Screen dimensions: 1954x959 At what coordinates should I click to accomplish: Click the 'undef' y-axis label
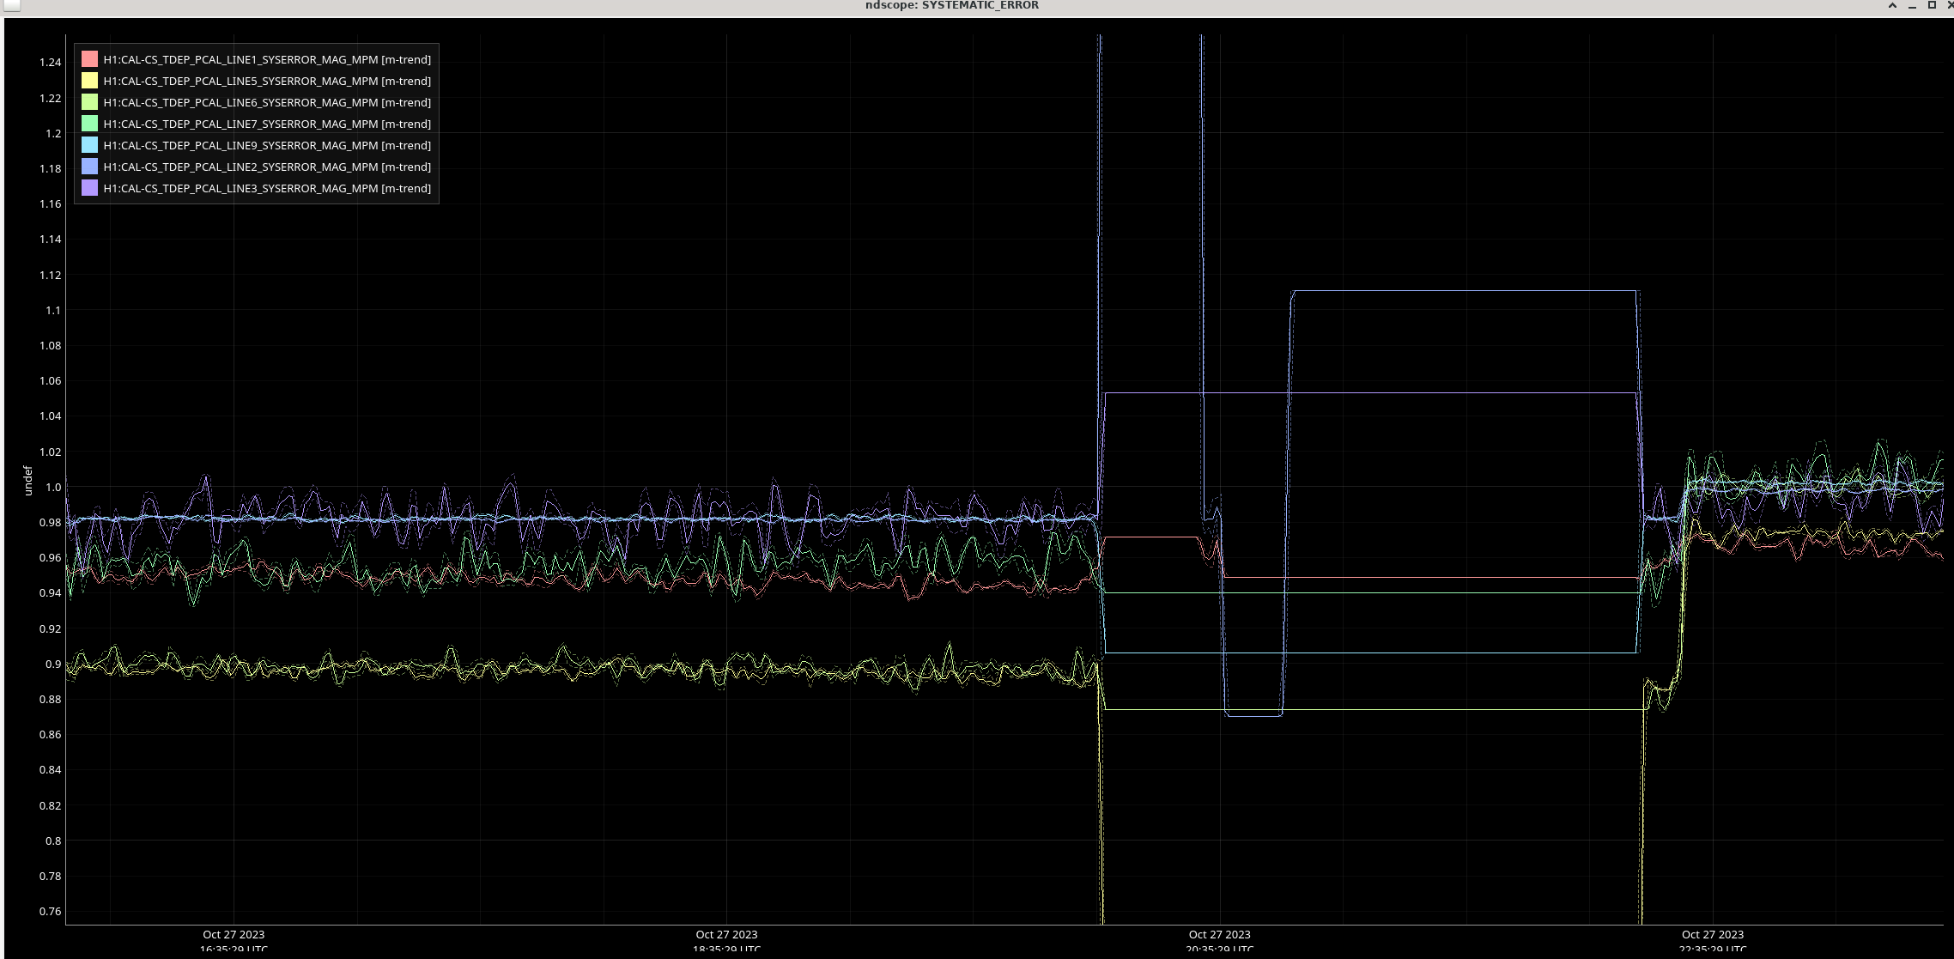(x=27, y=481)
